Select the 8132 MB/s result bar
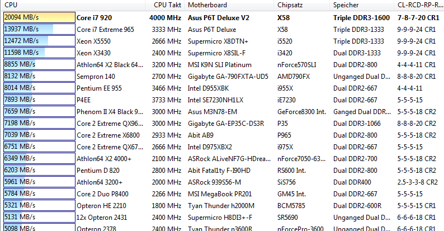Screen dimensions: 444x231 point(39,76)
